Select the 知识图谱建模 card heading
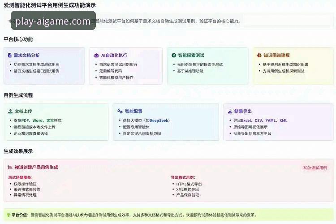Screen dimensions: 336x224 [x=276, y=55]
